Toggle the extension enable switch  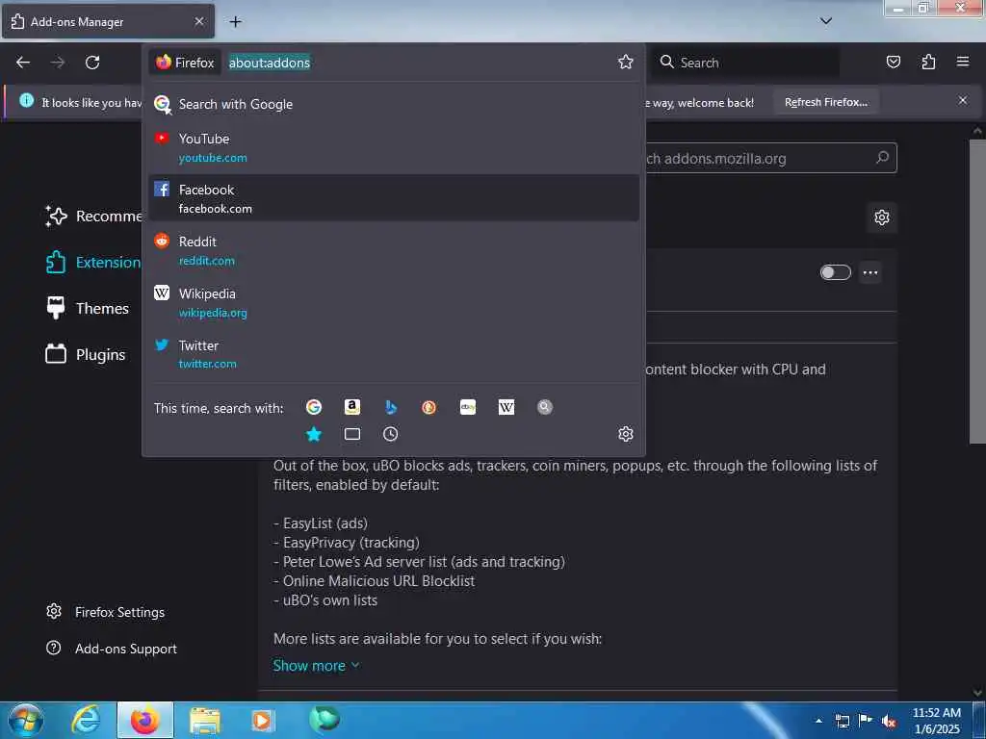pyautogui.click(x=835, y=272)
